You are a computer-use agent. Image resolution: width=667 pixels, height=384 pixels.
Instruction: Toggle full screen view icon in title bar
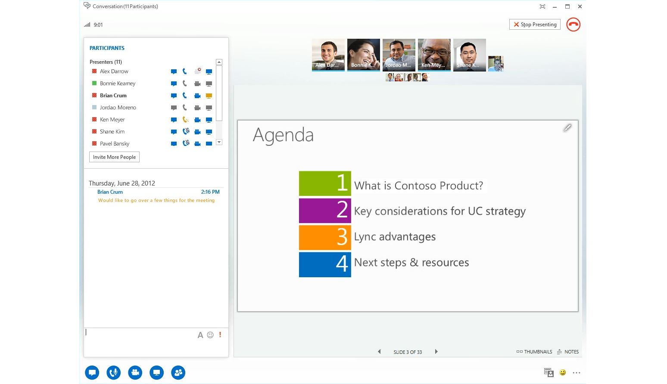pos(542,6)
